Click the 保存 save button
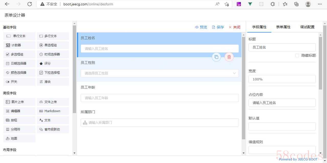327x163 pixels. pyautogui.click(x=218, y=27)
